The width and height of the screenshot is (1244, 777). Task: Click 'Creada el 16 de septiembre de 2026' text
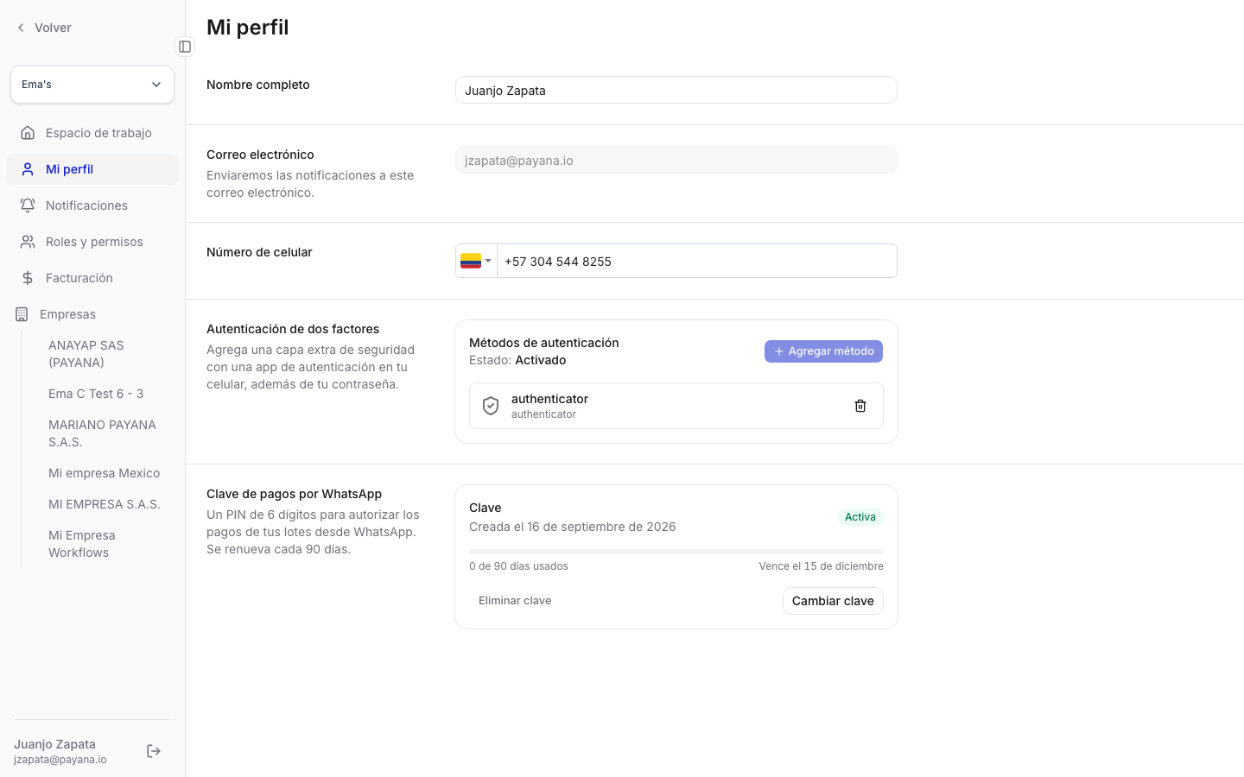click(x=573, y=527)
